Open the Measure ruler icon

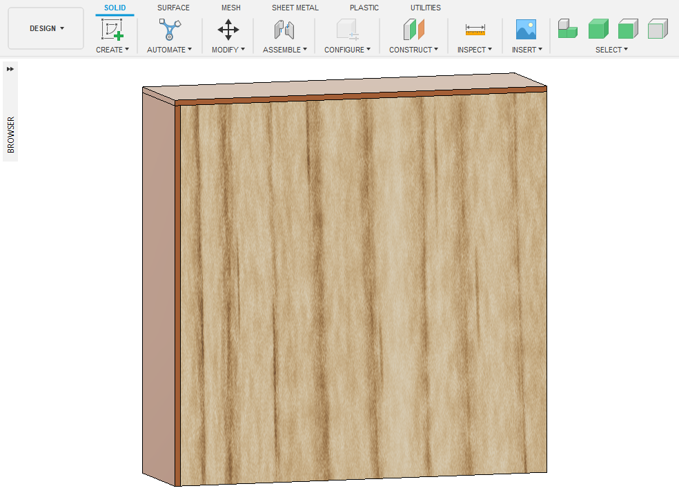pos(475,30)
